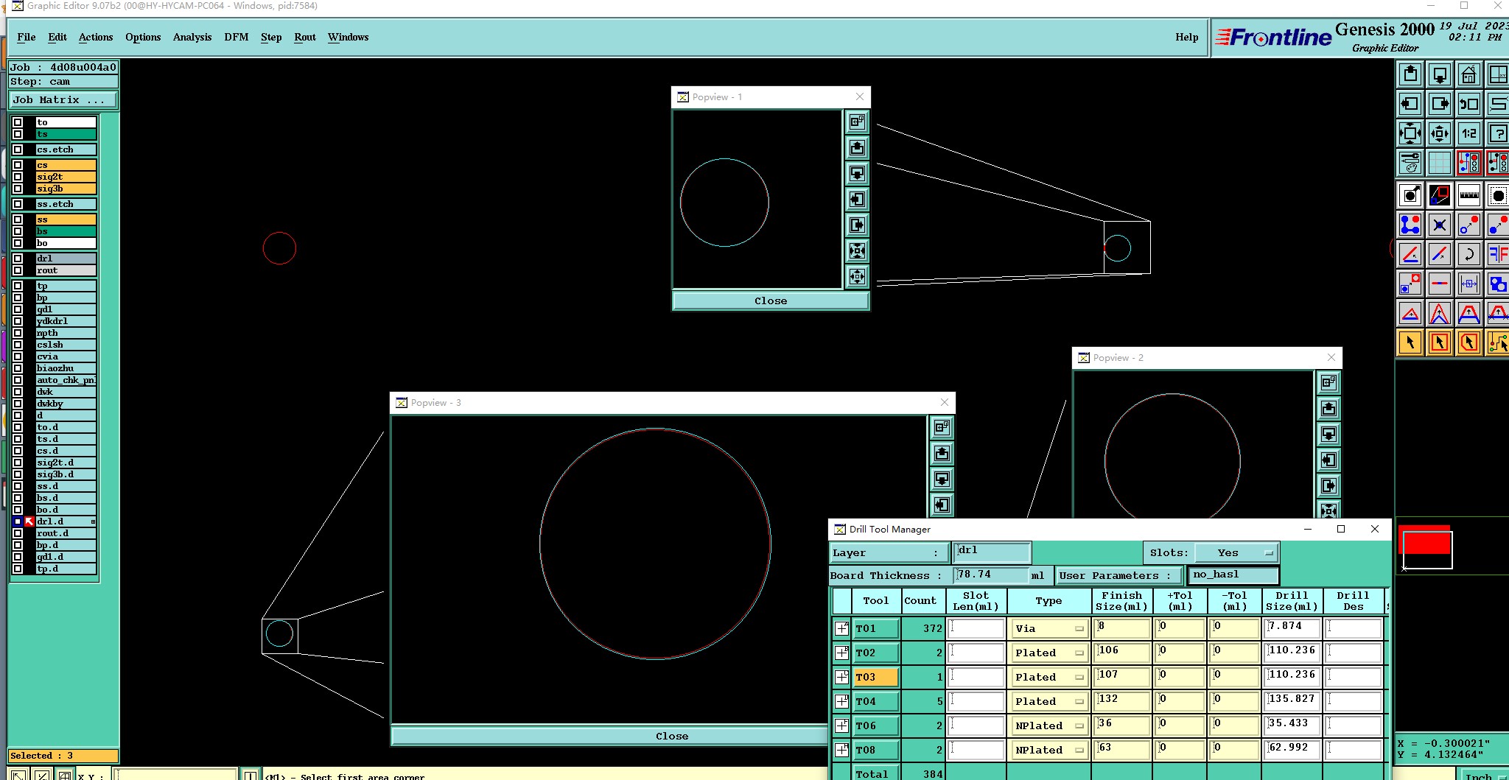The width and height of the screenshot is (1509, 780).
Task: Open Type dropdown for tool T08
Action: click(x=1049, y=750)
